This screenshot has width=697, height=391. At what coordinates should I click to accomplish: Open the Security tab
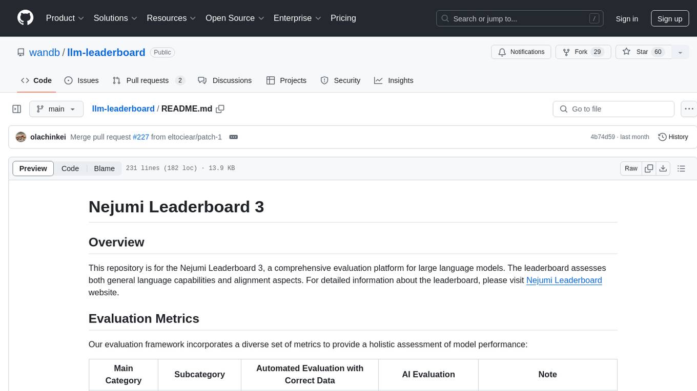click(340, 80)
